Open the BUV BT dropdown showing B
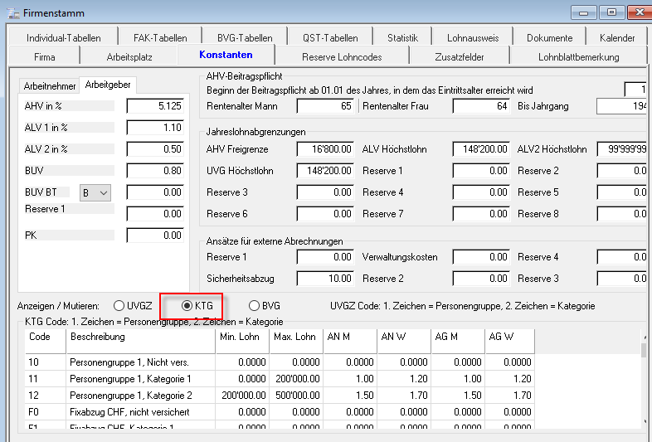Screen dimensions: 652x442 tap(95, 193)
